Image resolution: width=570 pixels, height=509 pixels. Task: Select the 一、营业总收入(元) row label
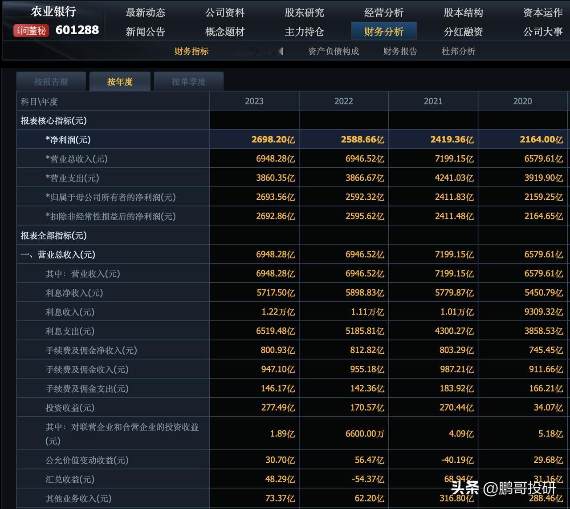coord(58,254)
